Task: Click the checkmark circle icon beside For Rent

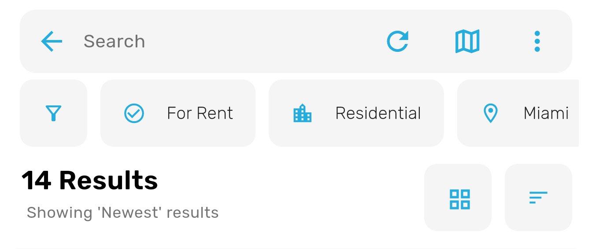Action: 134,113
